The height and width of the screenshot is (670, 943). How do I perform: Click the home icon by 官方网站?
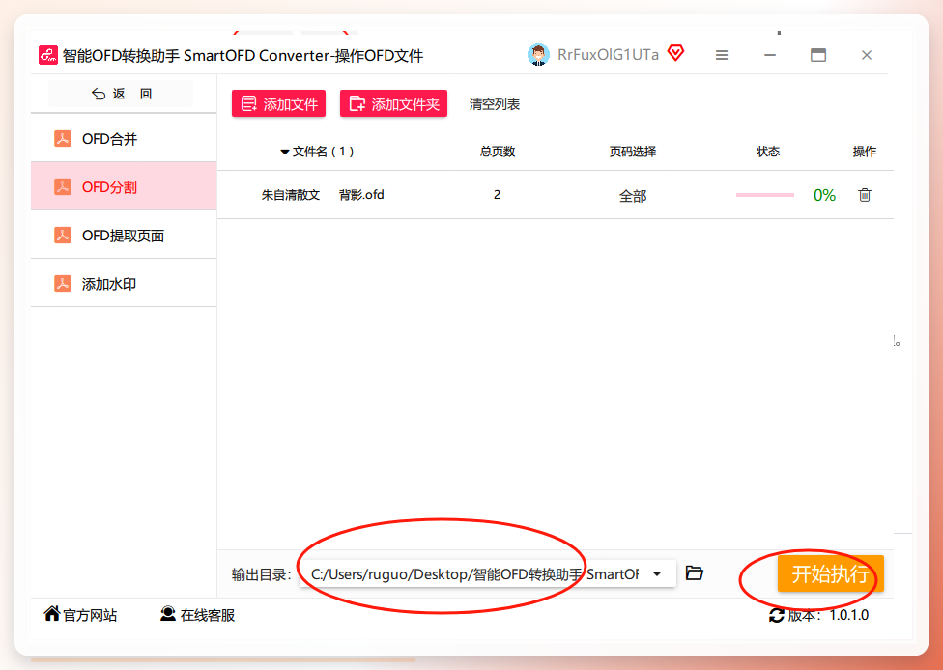pyautogui.click(x=52, y=613)
